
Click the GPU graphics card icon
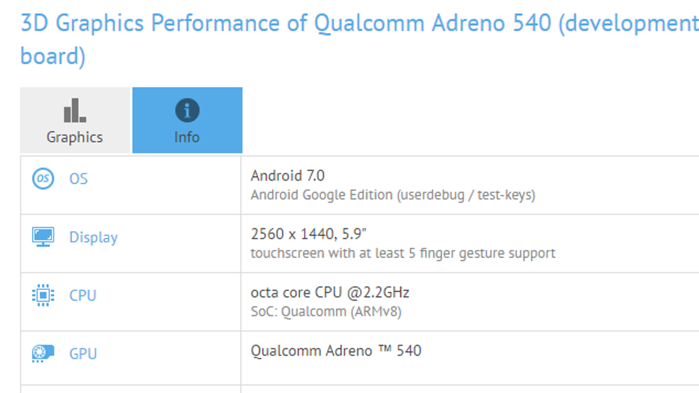point(43,353)
